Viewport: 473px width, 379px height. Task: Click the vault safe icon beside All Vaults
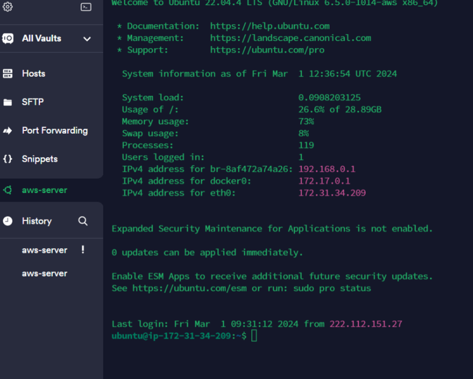(8, 39)
